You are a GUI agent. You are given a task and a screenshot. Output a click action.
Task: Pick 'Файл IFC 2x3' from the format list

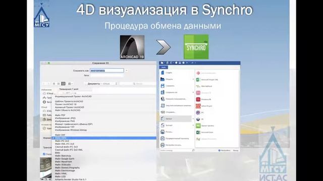pyautogui.click(x=62, y=141)
